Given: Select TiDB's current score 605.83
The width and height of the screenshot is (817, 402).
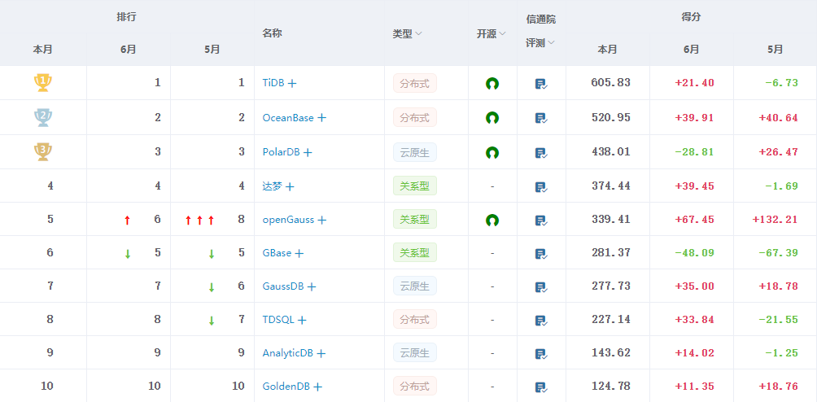Looking at the screenshot, I should [610, 82].
